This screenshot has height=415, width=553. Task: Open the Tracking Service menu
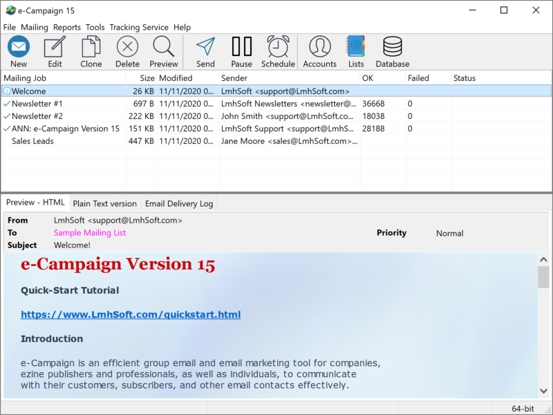click(x=139, y=27)
